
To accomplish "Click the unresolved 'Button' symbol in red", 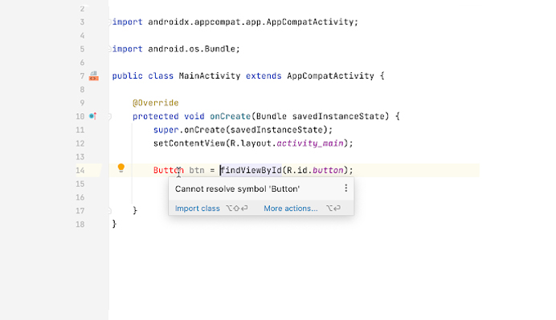I will 169,170.
